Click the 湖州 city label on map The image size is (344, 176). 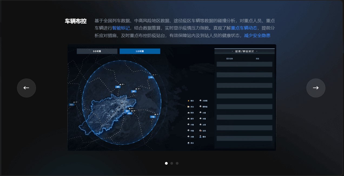point(118,87)
